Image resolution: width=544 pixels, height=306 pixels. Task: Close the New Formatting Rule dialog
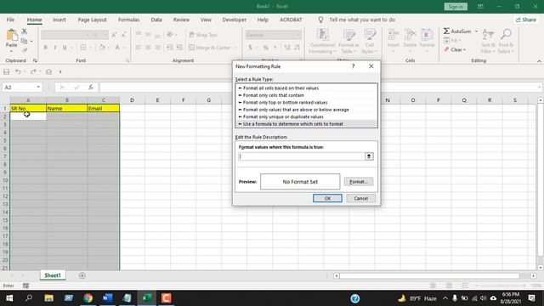[x=371, y=66]
